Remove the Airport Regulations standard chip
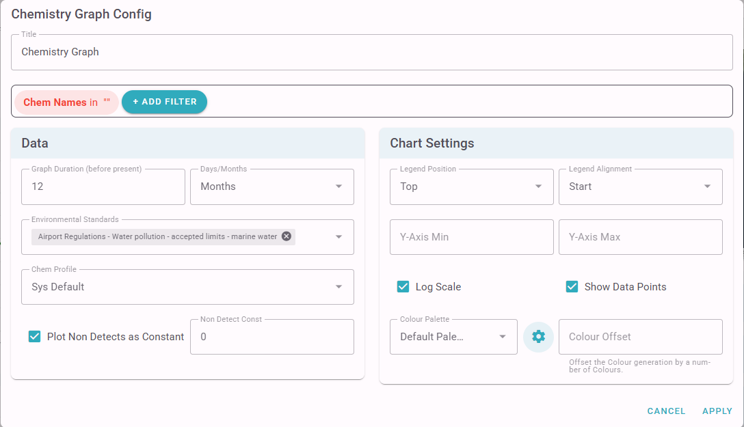The image size is (744, 427). point(287,236)
